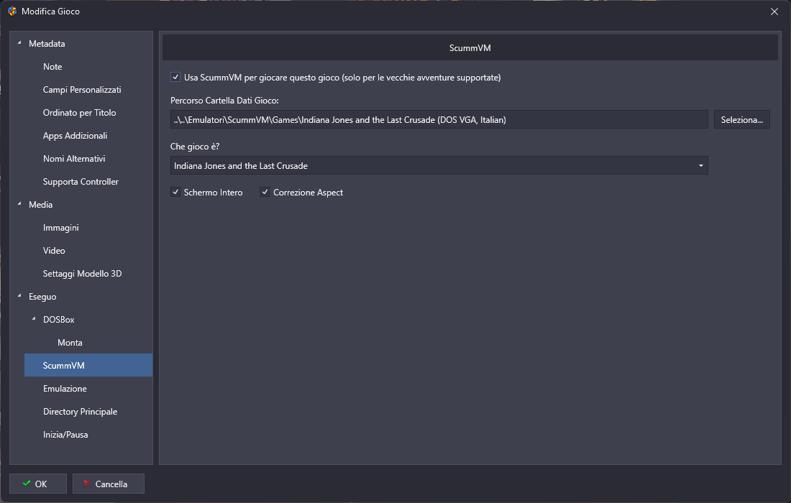Collapse the Metadata tree section
791x503 pixels.
[x=19, y=44]
